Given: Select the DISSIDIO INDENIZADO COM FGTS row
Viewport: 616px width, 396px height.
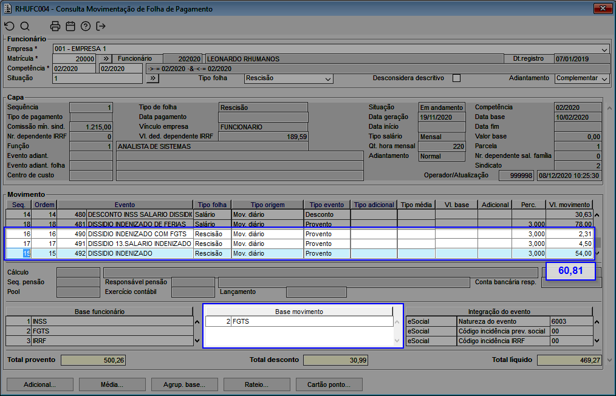Looking at the screenshot, I should [139, 234].
